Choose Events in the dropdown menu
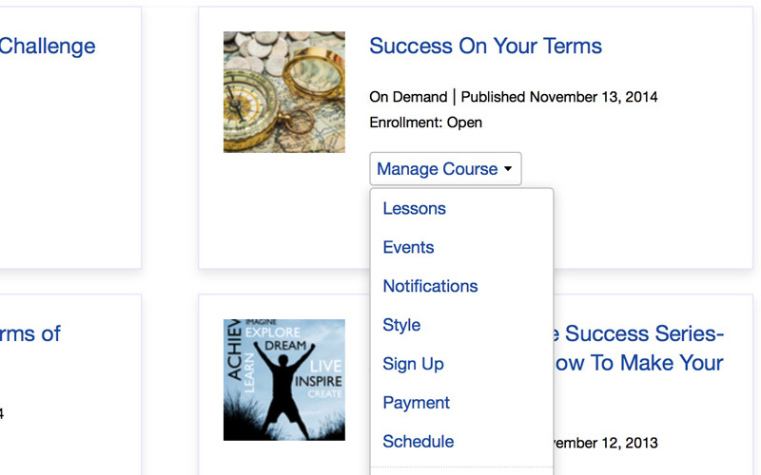The width and height of the screenshot is (761, 475). (x=408, y=248)
